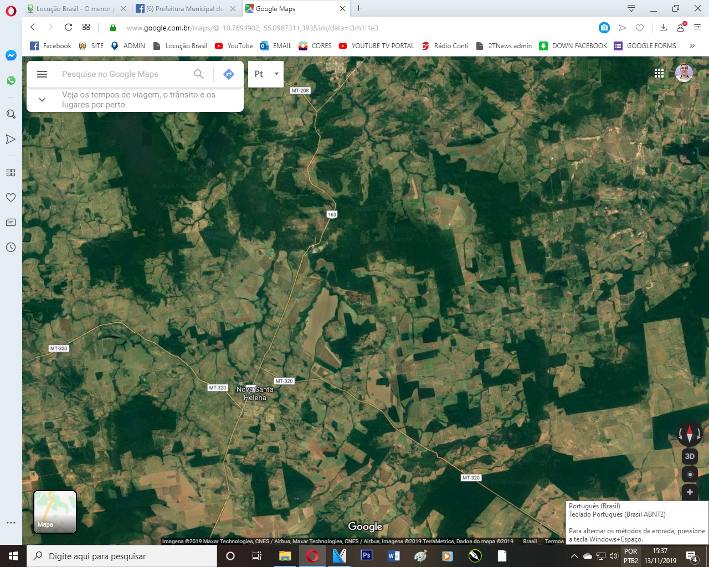Click the Brasil link in footer

click(530, 542)
